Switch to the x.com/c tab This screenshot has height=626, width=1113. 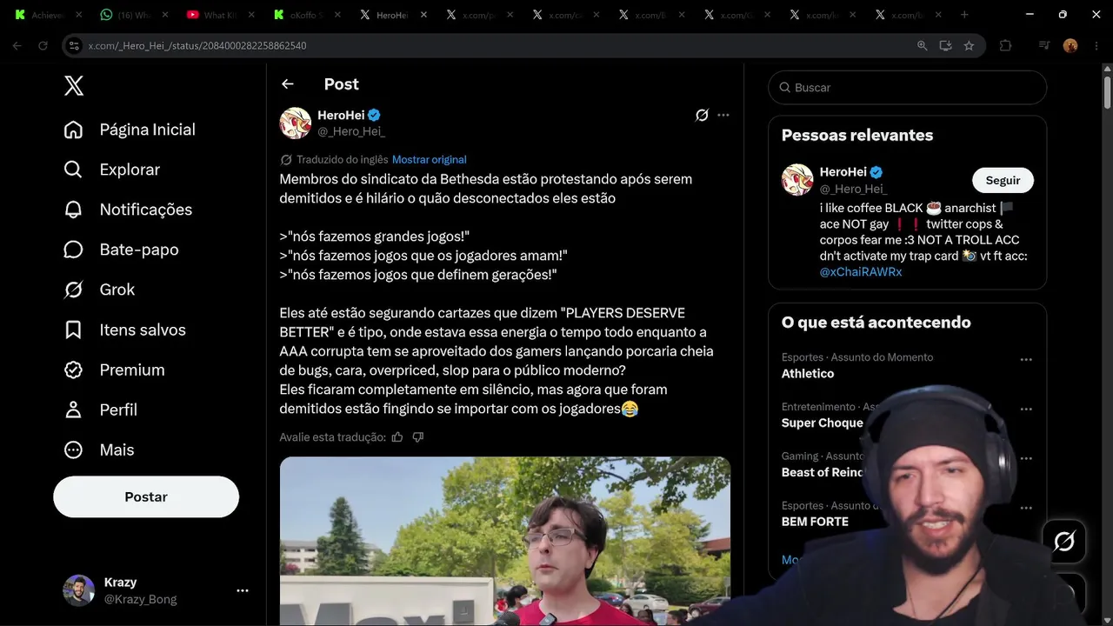(566, 15)
